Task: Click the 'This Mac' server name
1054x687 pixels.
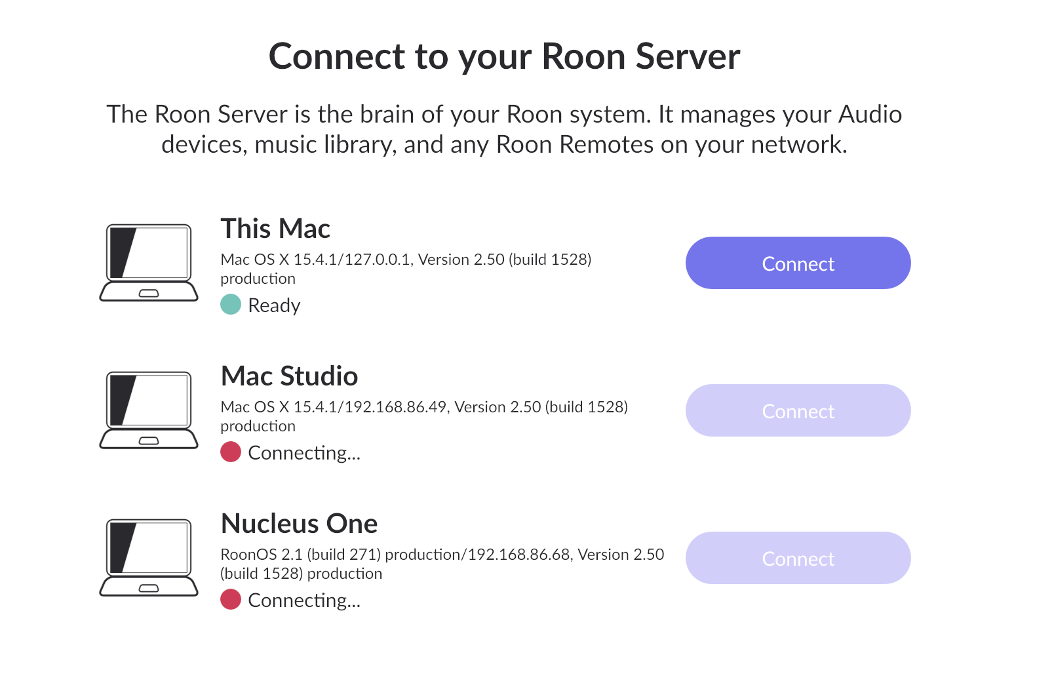Action: click(x=275, y=229)
